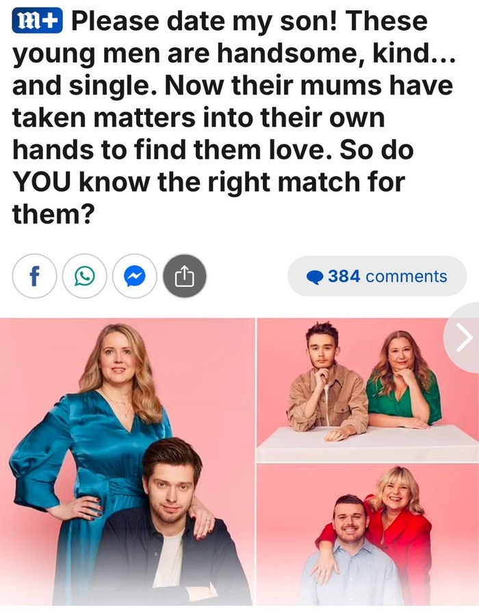479x613 pixels.
Task: Click the Mail+ badge icon beside the headline
Action: coord(37,21)
